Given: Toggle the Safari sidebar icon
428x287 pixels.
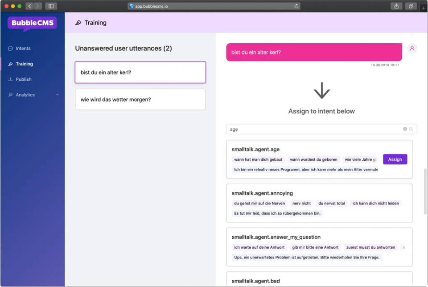Looking at the screenshot, I should click(51, 6).
